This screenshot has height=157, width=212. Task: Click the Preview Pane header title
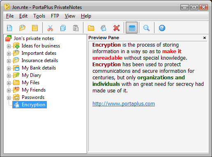(x=104, y=38)
